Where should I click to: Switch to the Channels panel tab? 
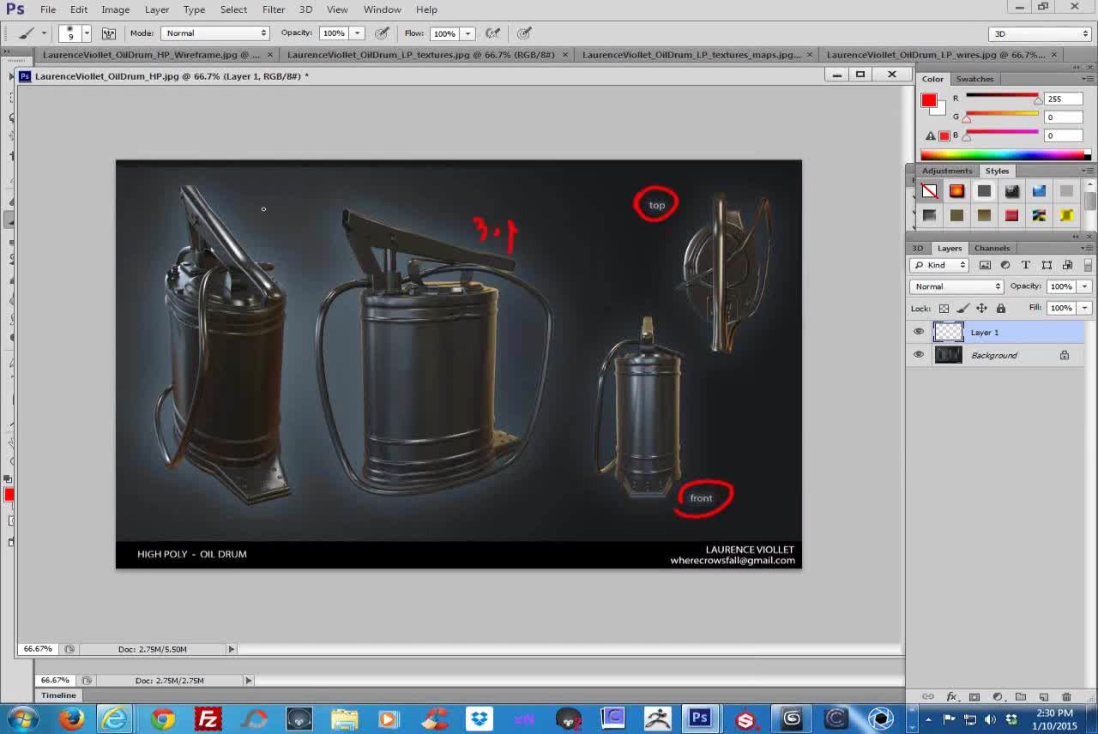coord(992,248)
